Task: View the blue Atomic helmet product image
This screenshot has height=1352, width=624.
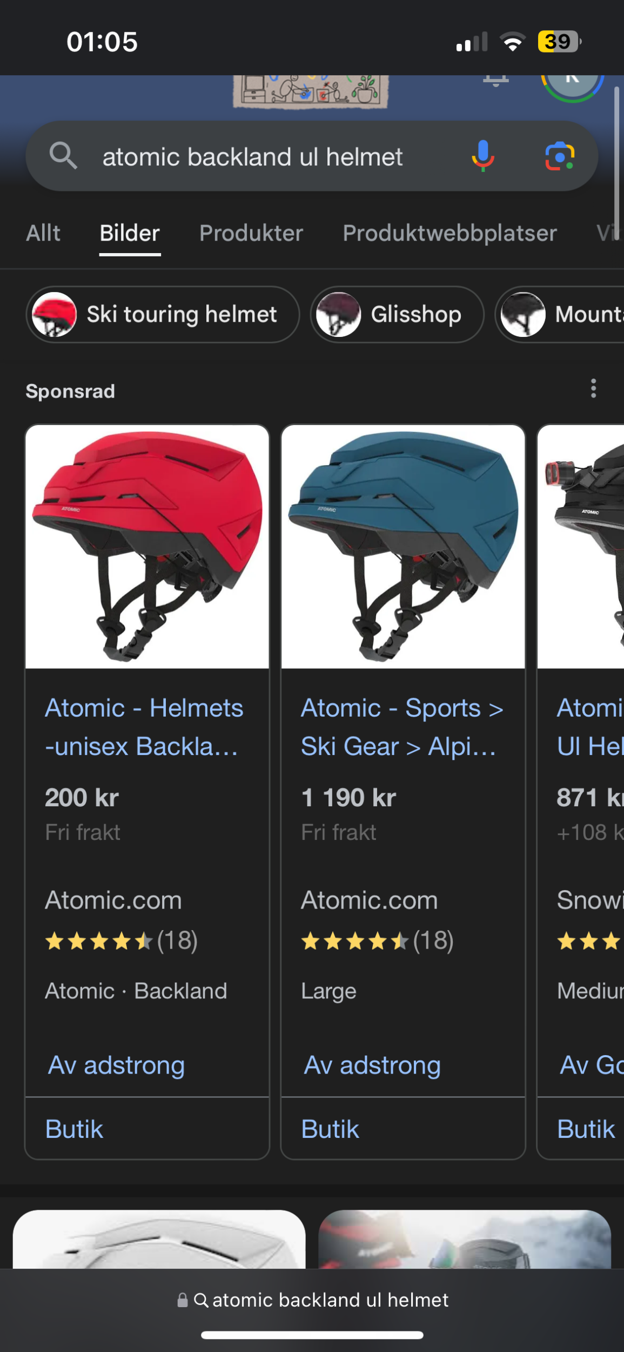Action: (x=403, y=546)
